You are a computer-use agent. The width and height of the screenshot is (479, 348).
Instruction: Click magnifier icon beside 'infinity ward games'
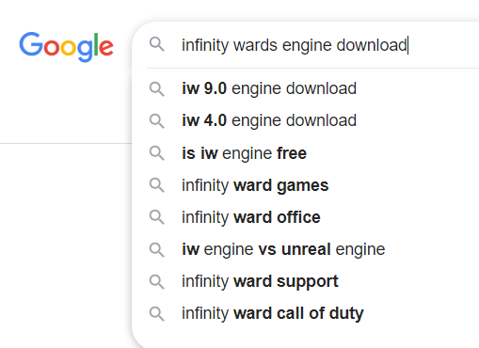tap(157, 185)
